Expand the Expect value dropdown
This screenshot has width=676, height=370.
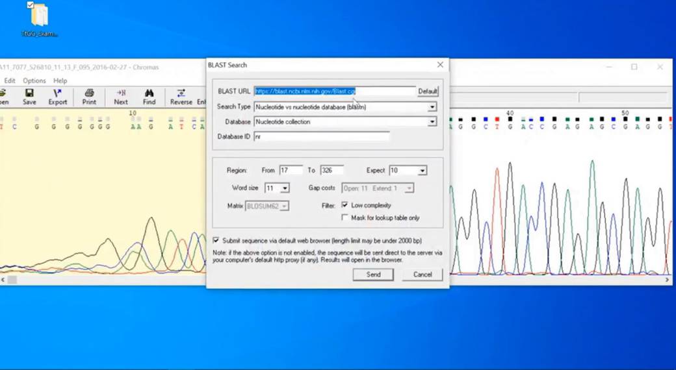[x=422, y=171]
